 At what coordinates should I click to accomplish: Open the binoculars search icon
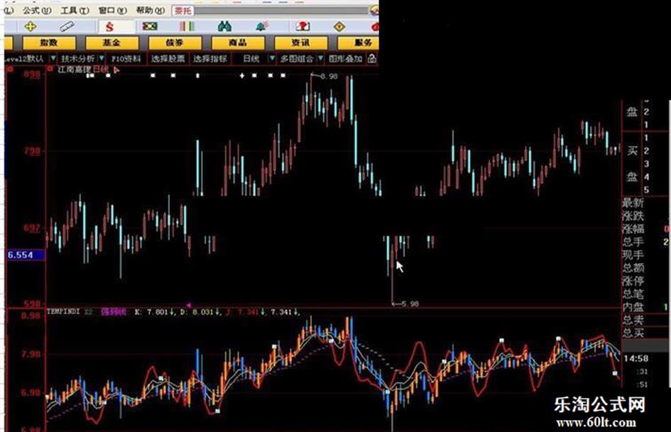click(224, 26)
